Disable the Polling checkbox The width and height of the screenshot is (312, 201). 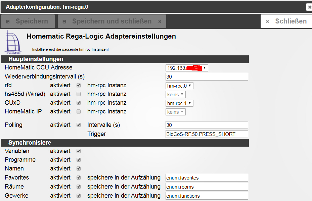pos(79,125)
